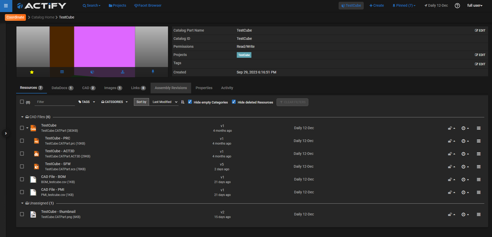Click the unlock icon on TestCube - PRC row
The width and height of the screenshot is (492, 237).
tap(450, 141)
